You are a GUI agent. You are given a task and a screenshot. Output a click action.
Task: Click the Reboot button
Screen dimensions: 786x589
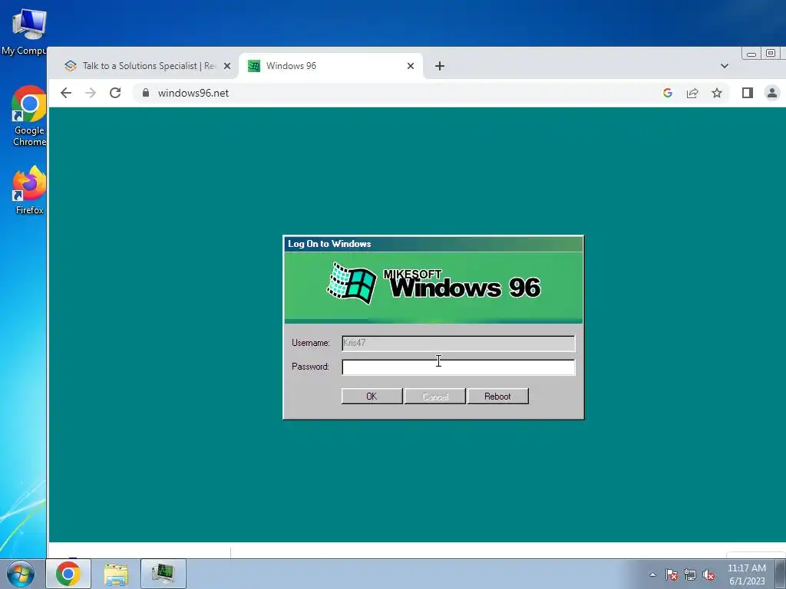coord(497,397)
